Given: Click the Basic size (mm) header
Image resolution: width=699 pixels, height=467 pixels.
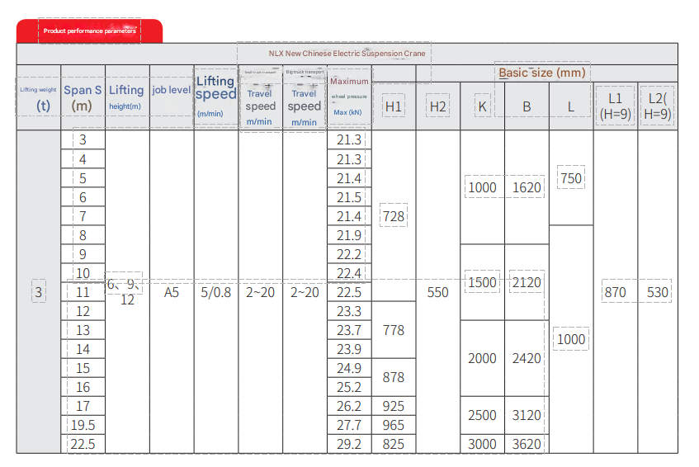Looking at the screenshot, I should coord(542,73).
